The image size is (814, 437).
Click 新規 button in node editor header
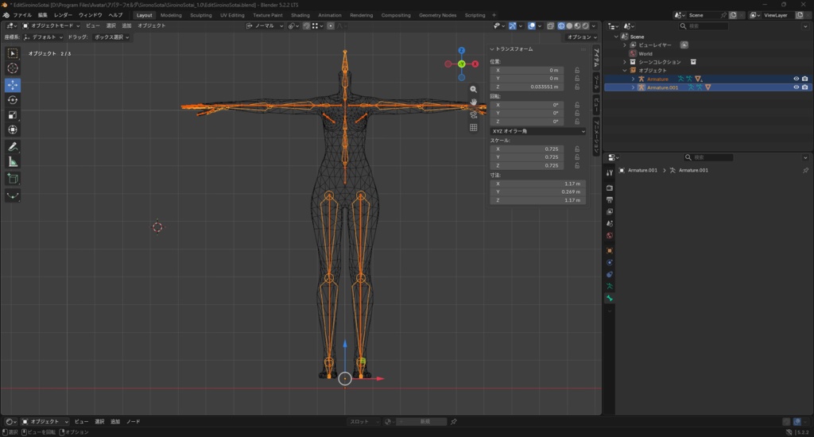point(424,421)
